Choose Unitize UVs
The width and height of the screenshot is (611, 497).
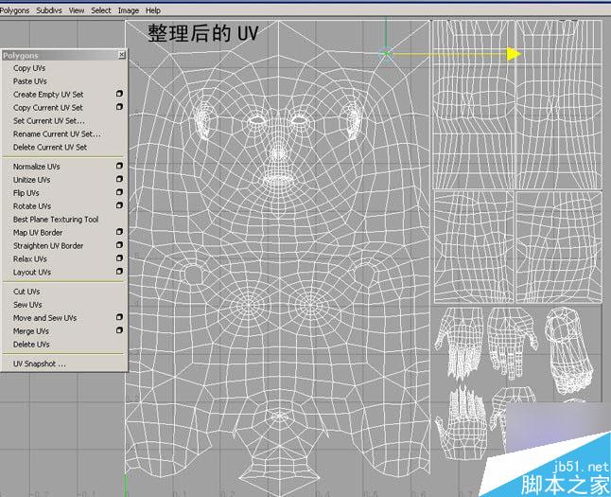tap(31, 180)
